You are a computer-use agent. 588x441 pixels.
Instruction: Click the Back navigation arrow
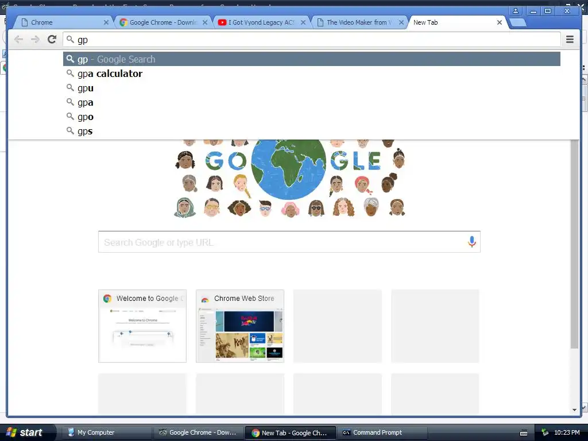(x=18, y=40)
